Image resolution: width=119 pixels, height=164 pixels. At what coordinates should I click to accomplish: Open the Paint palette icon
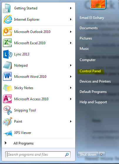pyautogui.click(x=8, y=122)
